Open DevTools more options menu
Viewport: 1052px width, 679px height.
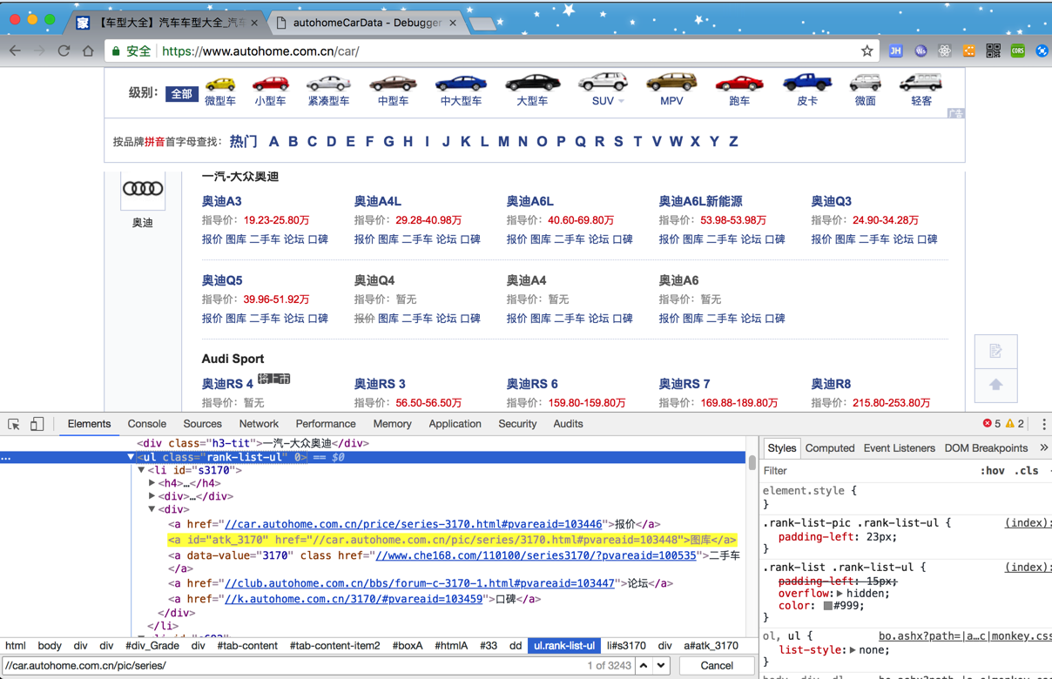click(1043, 424)
